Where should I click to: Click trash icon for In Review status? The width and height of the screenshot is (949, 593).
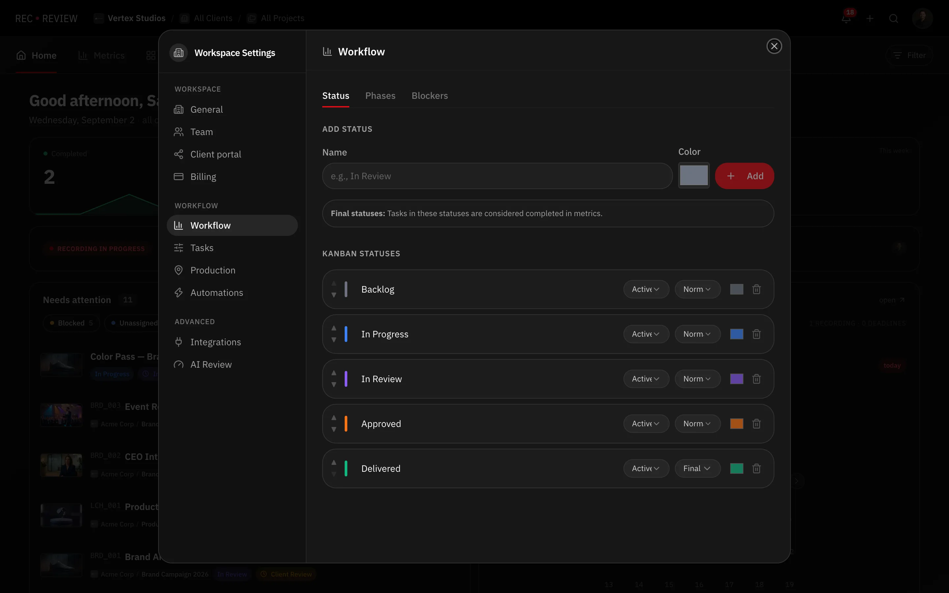757,379
